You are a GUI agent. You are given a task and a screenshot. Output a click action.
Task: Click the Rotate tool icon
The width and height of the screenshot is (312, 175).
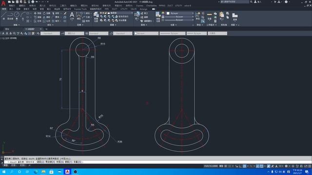(x=44, y=13)
